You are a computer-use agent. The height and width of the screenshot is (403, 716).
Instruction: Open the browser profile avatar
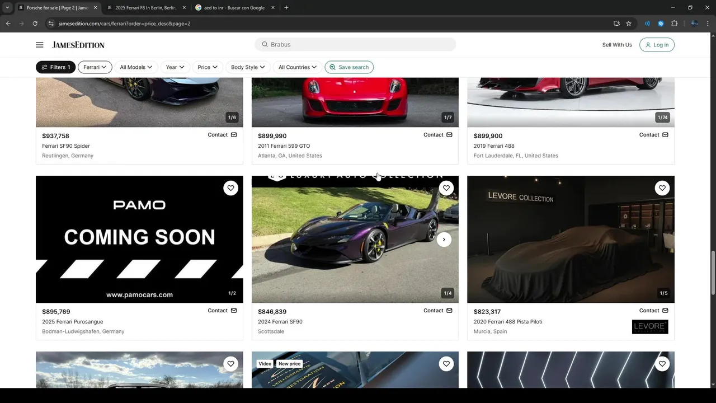[694, 24]
